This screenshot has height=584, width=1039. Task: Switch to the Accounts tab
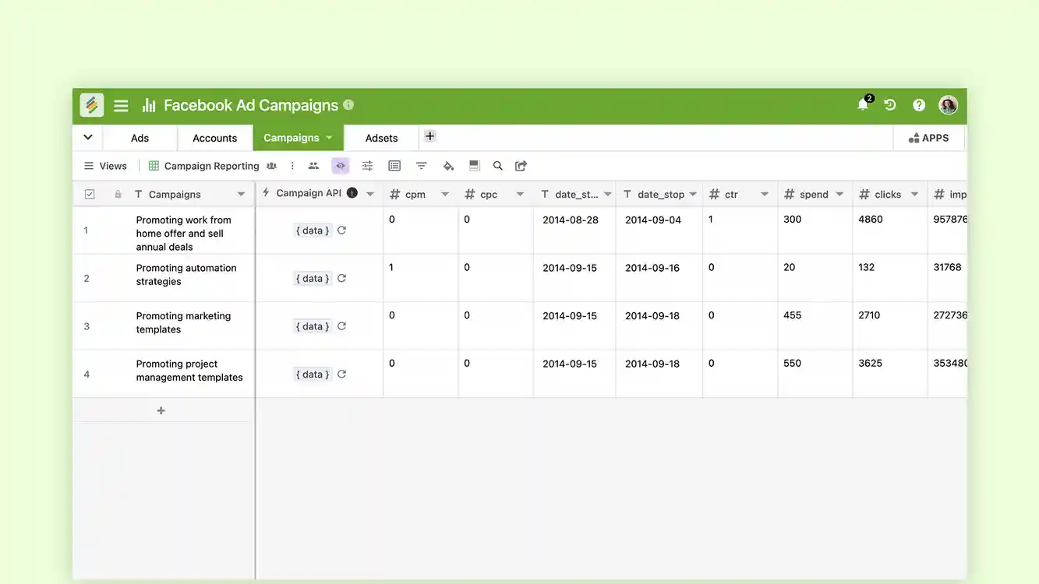(x=214, y=138)
